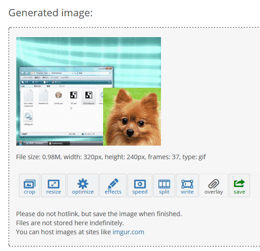Viewport: 260px width, 251px height.
Task: Save the generated GIF
Action: 239,185
